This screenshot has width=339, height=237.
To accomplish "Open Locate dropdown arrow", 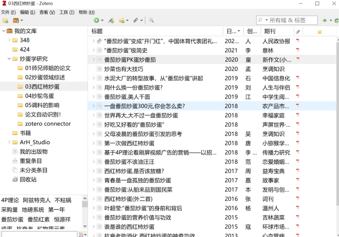I will (331, 20).
